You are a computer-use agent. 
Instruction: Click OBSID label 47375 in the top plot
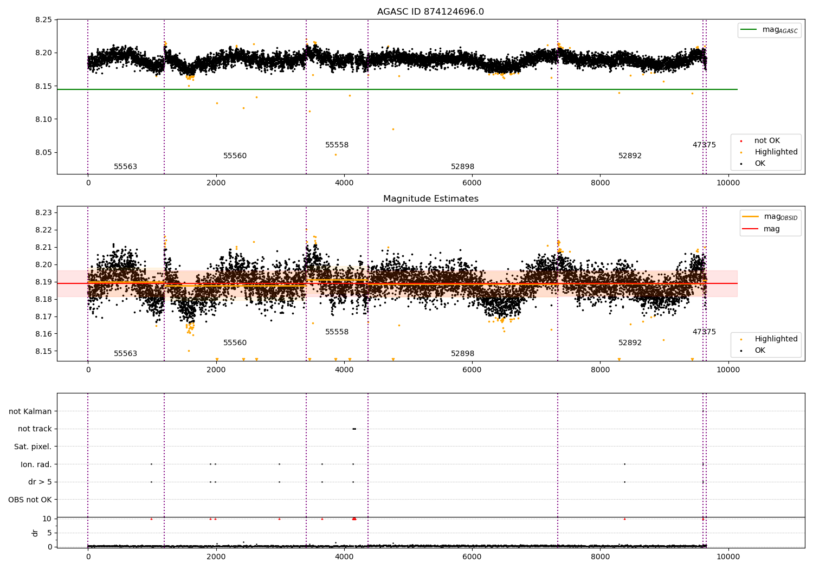(704, 145)
